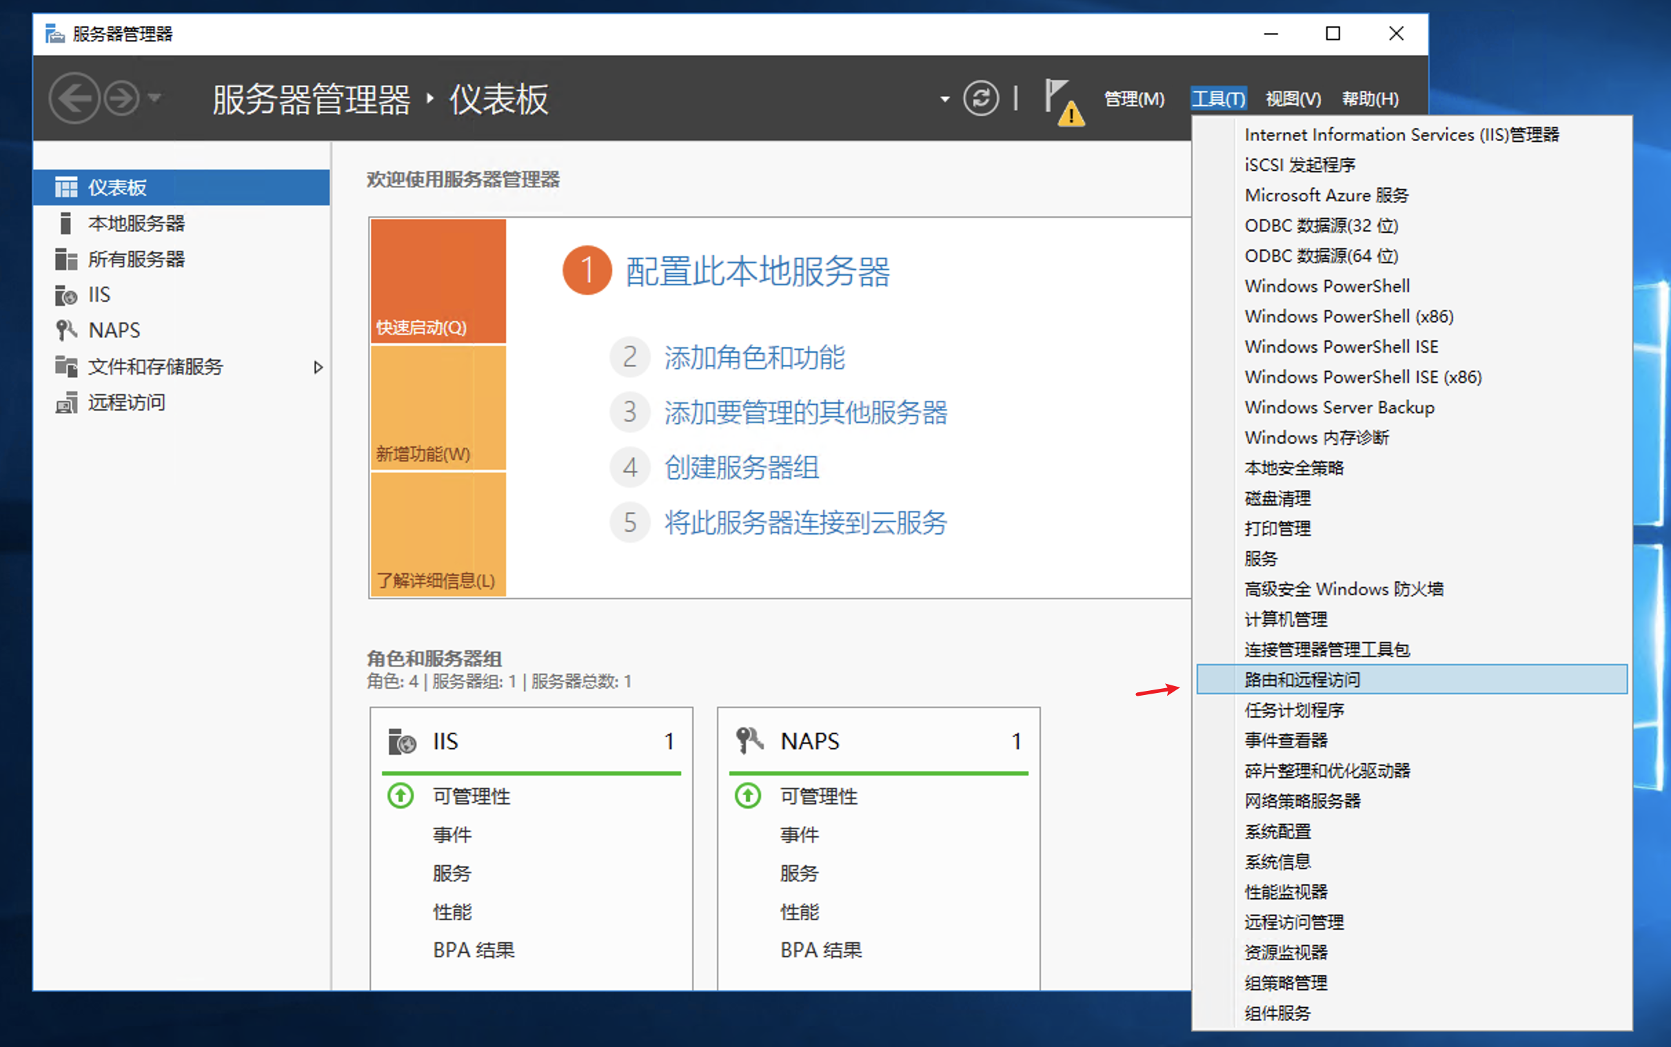Click the IIS icon in the sidebar
This screenshot has height=1047, width=1671.
65,294
